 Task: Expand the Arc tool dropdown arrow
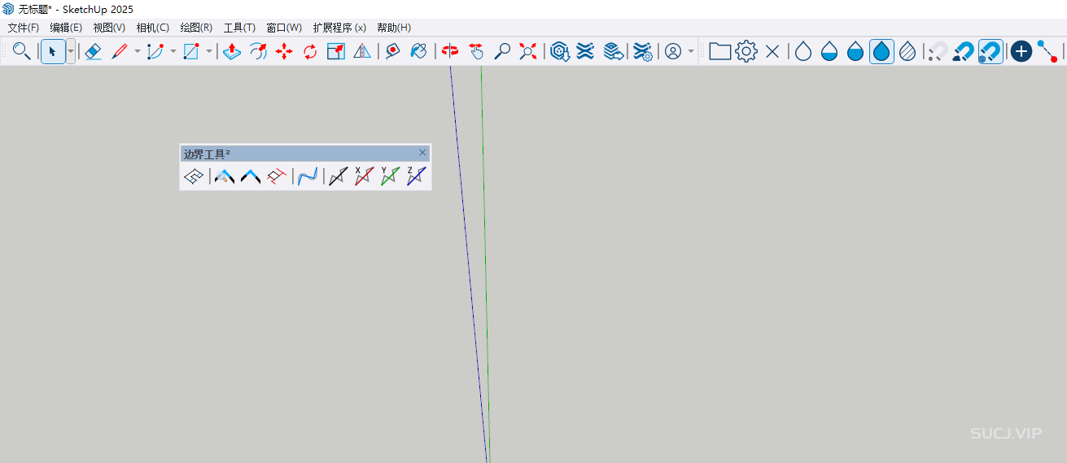pos(173,51)
